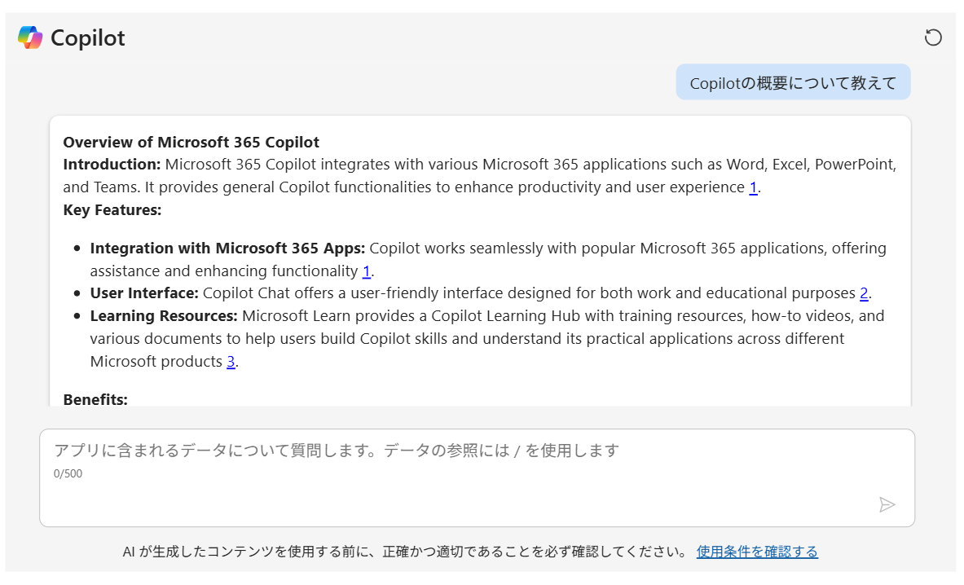The image size is (964, 585).
Task: Open citation 2 in User Interface bullet
Action: click(x=864, y=293)
